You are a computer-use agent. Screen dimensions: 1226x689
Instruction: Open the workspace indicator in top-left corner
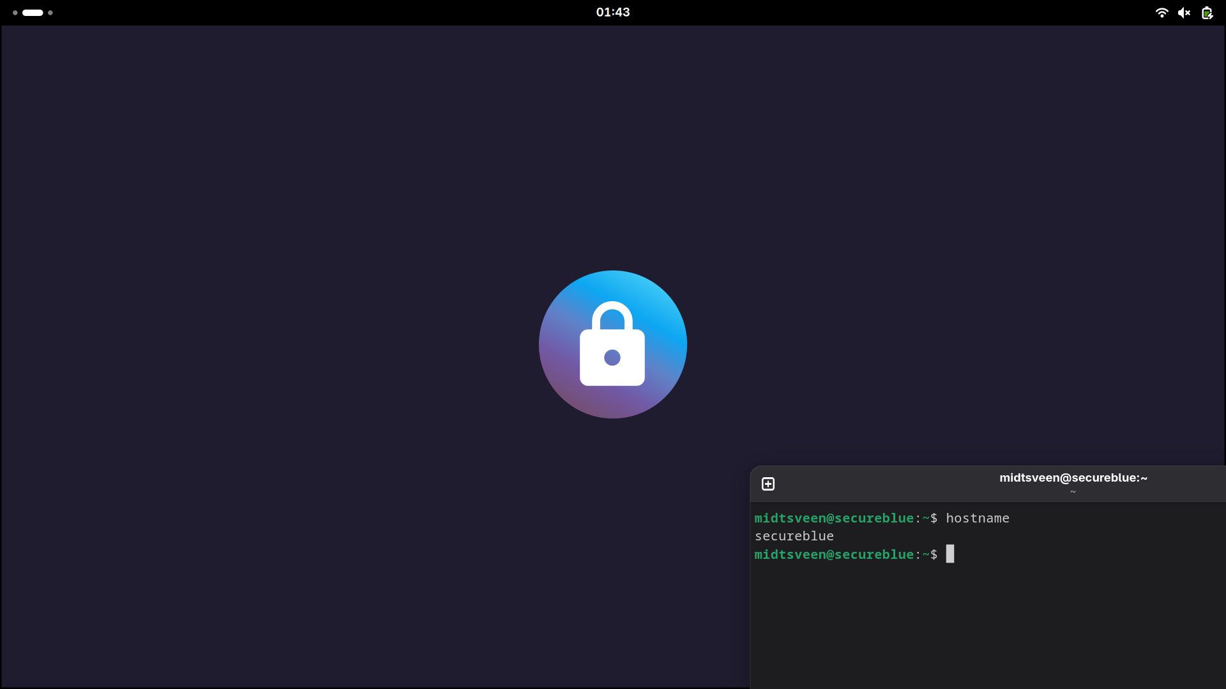click(x=33, y=13)
